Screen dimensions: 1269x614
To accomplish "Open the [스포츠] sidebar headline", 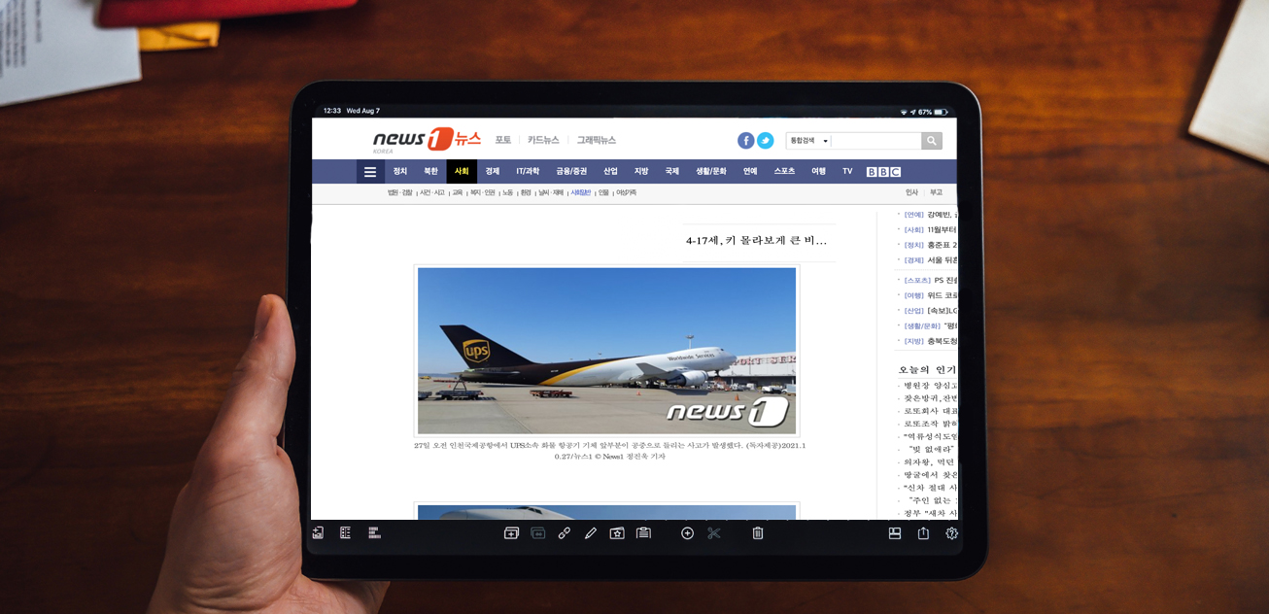I will tap(930, 281).
